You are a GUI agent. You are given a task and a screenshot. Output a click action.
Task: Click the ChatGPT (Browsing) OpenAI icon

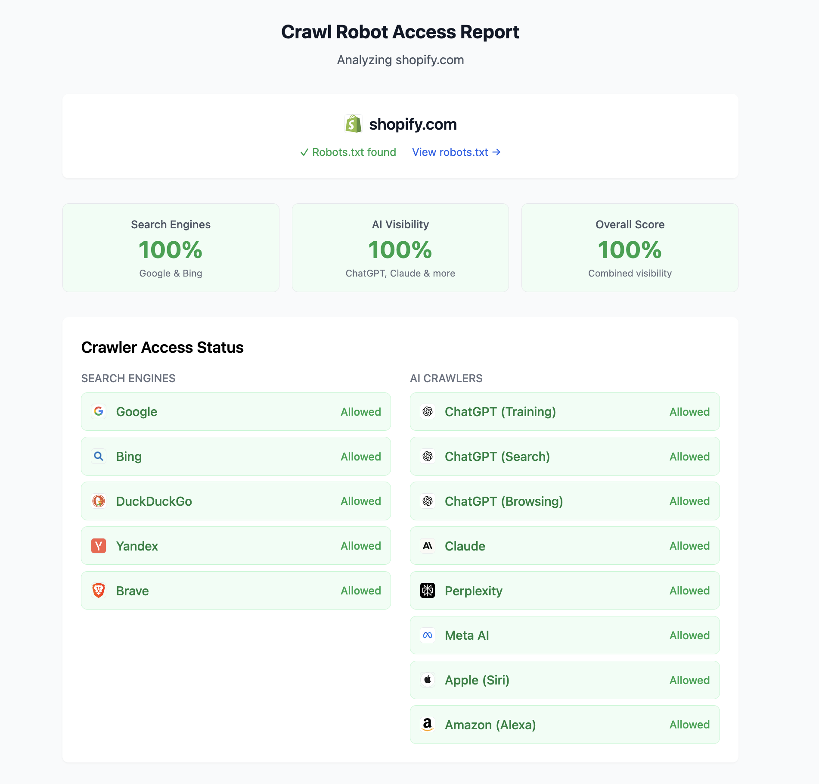click(428, 501)
